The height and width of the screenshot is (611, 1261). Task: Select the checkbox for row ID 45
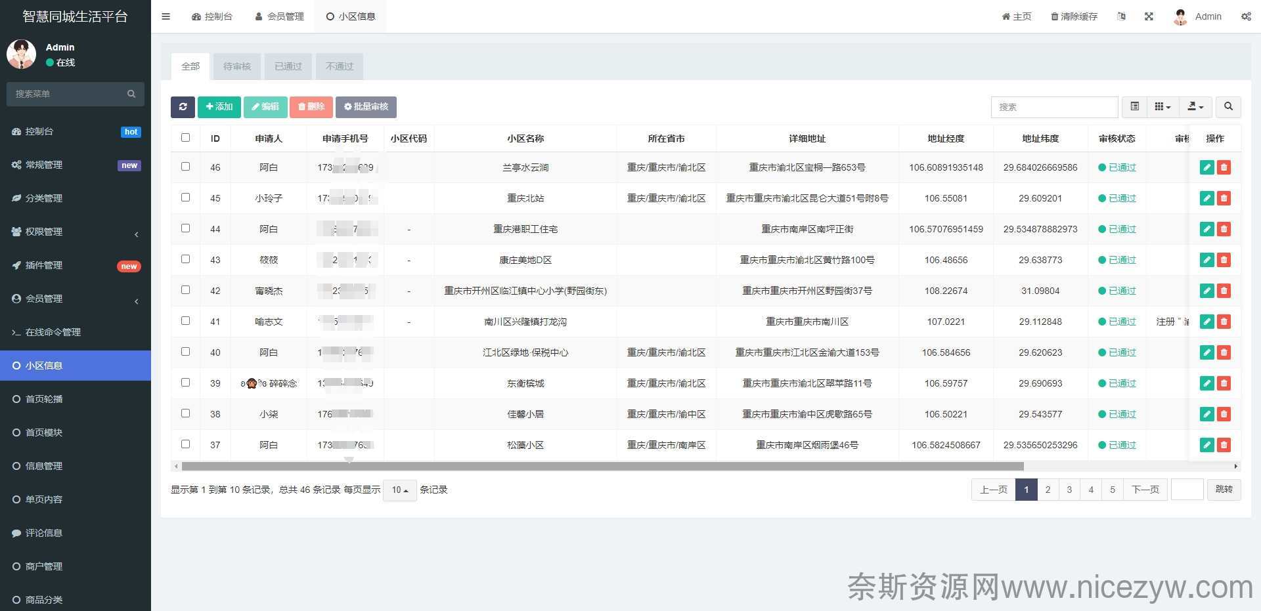tap(185, 198)
